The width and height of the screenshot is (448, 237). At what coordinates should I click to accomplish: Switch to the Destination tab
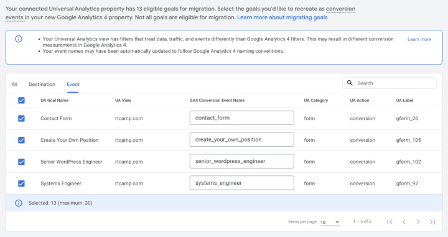point(42,84)
